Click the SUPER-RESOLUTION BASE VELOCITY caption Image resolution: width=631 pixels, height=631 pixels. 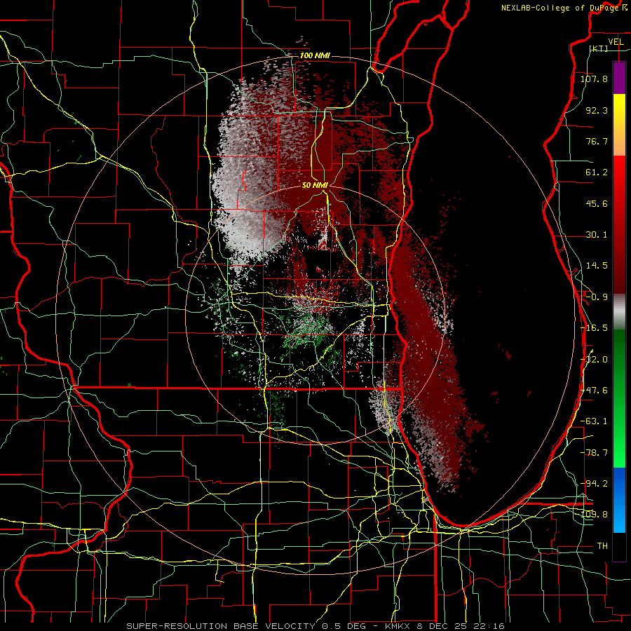coord(221,626)
